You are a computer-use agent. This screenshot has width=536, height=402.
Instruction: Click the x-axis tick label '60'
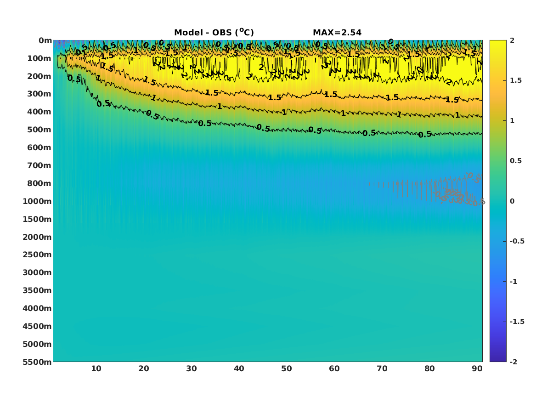click(334, 368)
